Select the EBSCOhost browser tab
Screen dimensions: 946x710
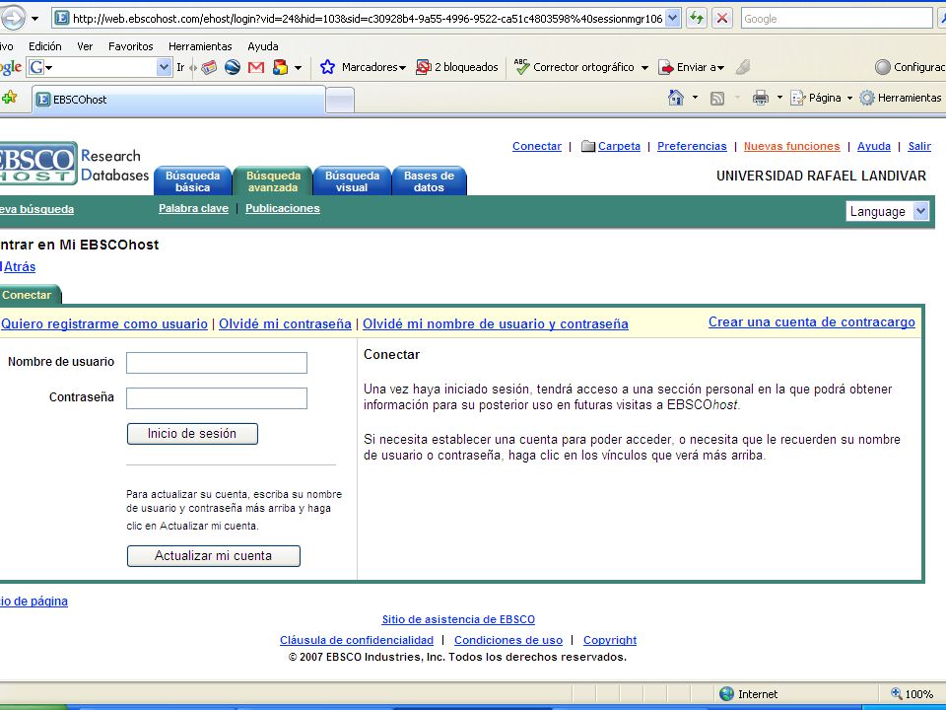point(178,100)
